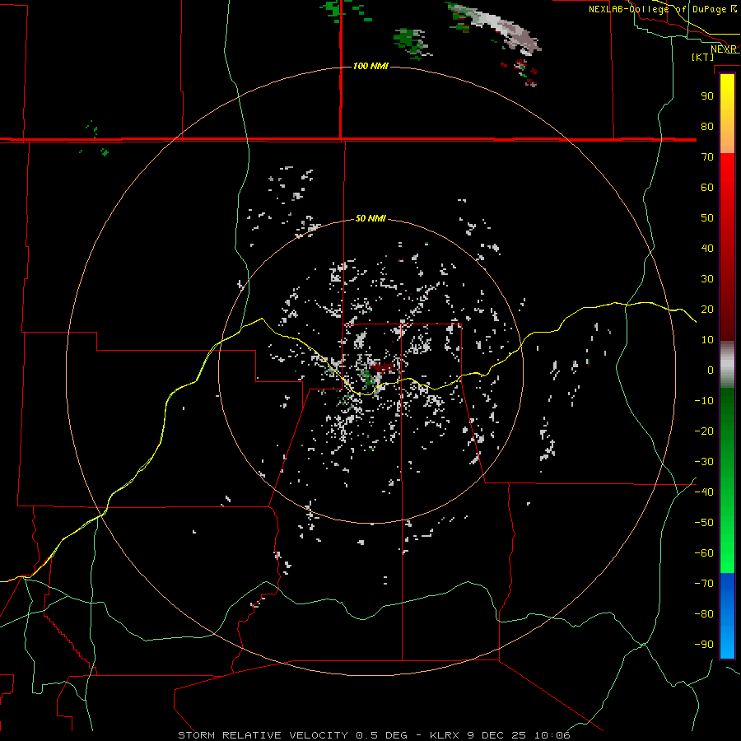This screenshot has height=741, width=741.
Task: Click the 90 value on velocity scale
Action: click(x=707, y=96)
